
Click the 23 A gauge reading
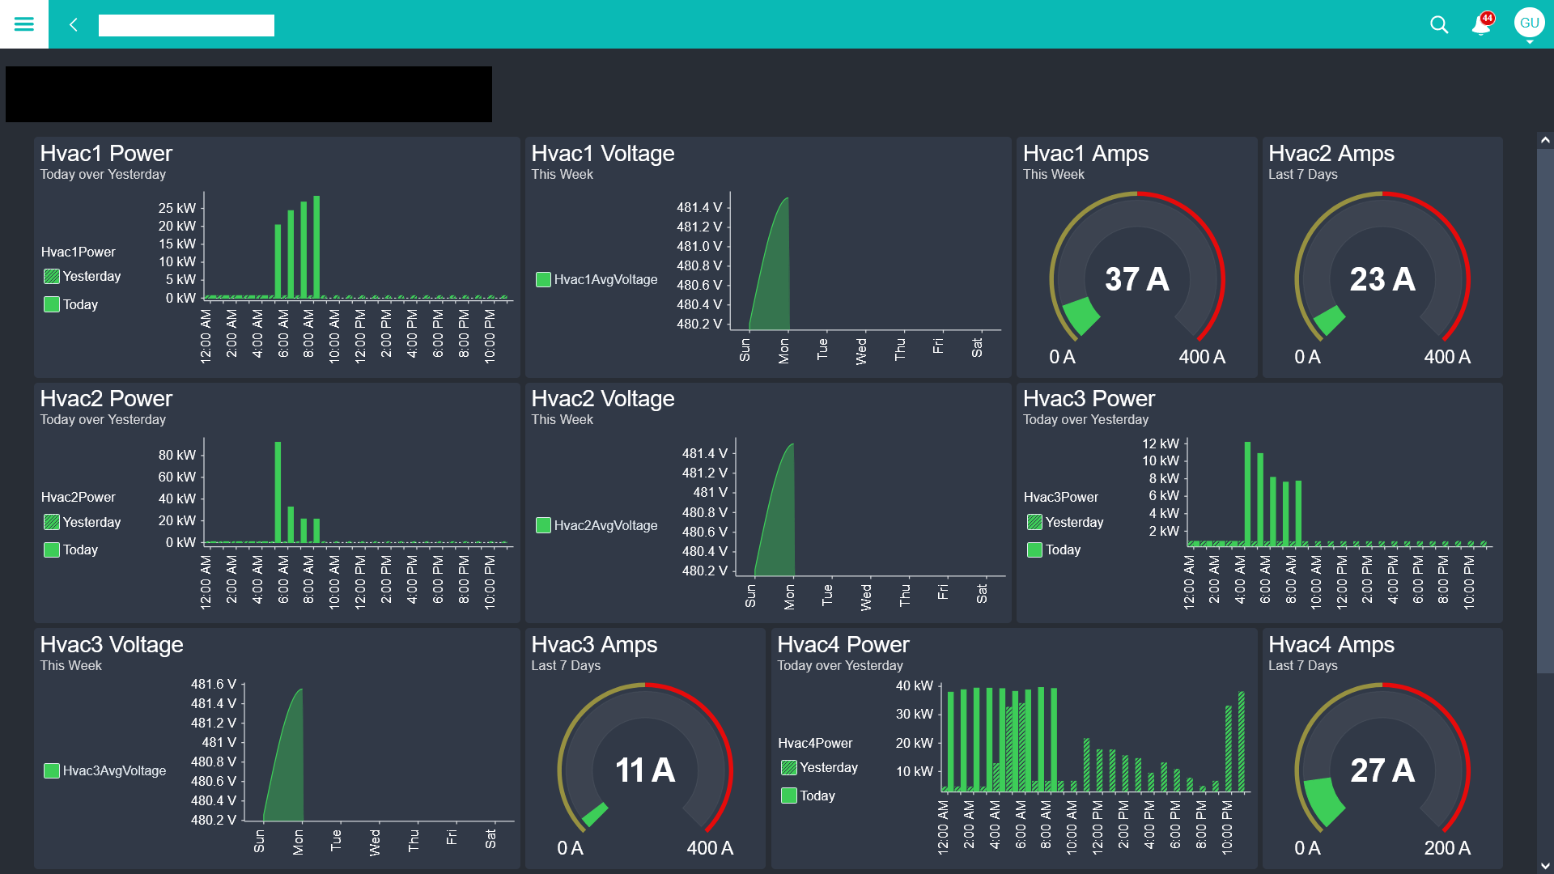(1382, 280)
